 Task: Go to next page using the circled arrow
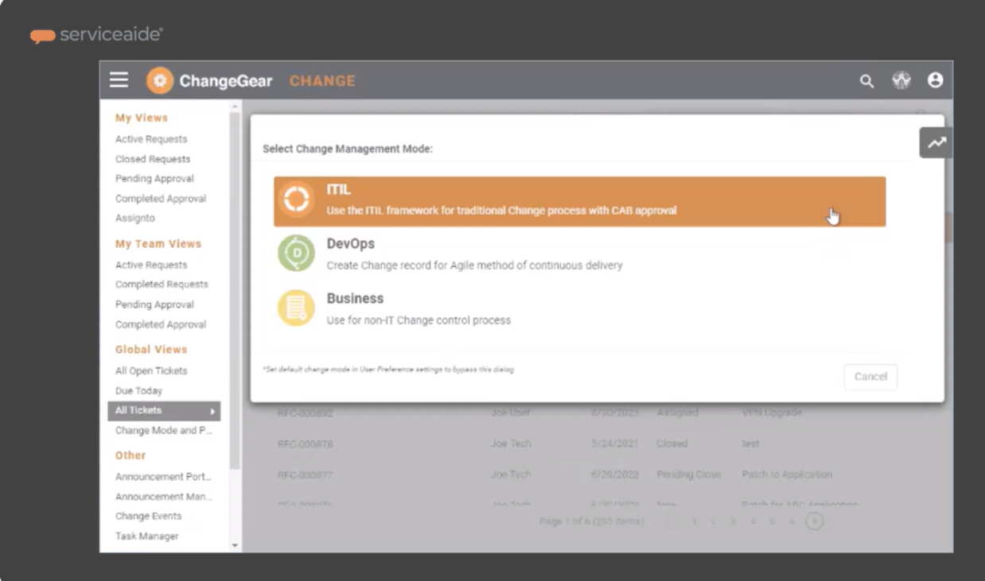815,521
